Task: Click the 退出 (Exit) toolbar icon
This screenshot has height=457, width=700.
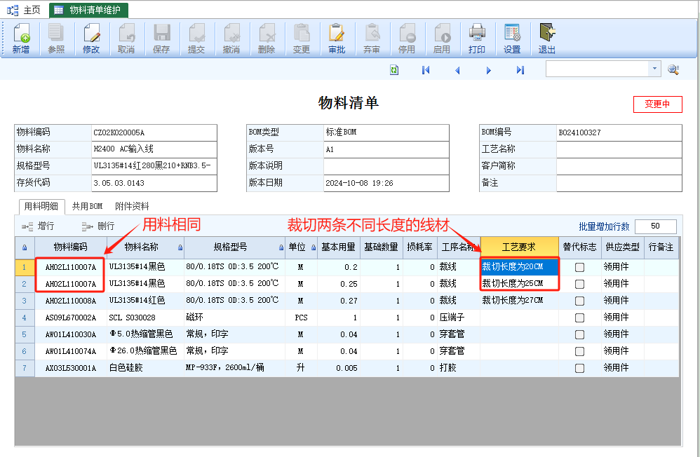Action: point(547,39)
